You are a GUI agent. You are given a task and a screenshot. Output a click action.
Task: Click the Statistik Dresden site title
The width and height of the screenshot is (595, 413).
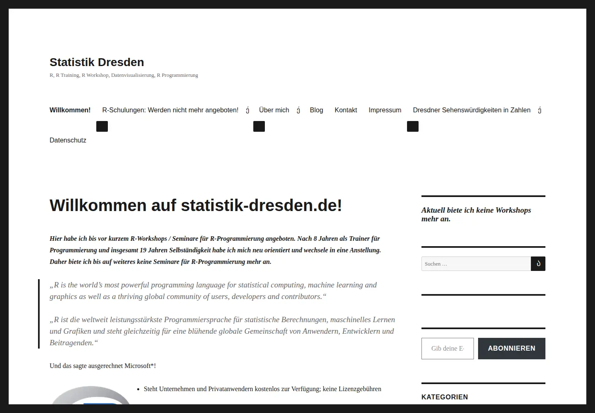97,62
